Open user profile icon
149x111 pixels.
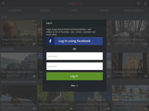[x=145, y=3]
